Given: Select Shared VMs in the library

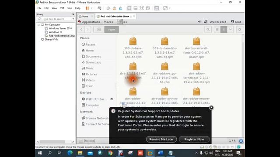Looking at the screenshot, I should 51,40.
